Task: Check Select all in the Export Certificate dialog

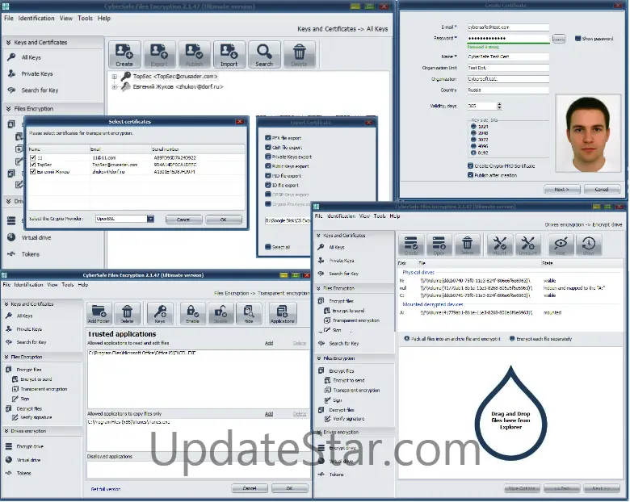Action: [268, 247]
